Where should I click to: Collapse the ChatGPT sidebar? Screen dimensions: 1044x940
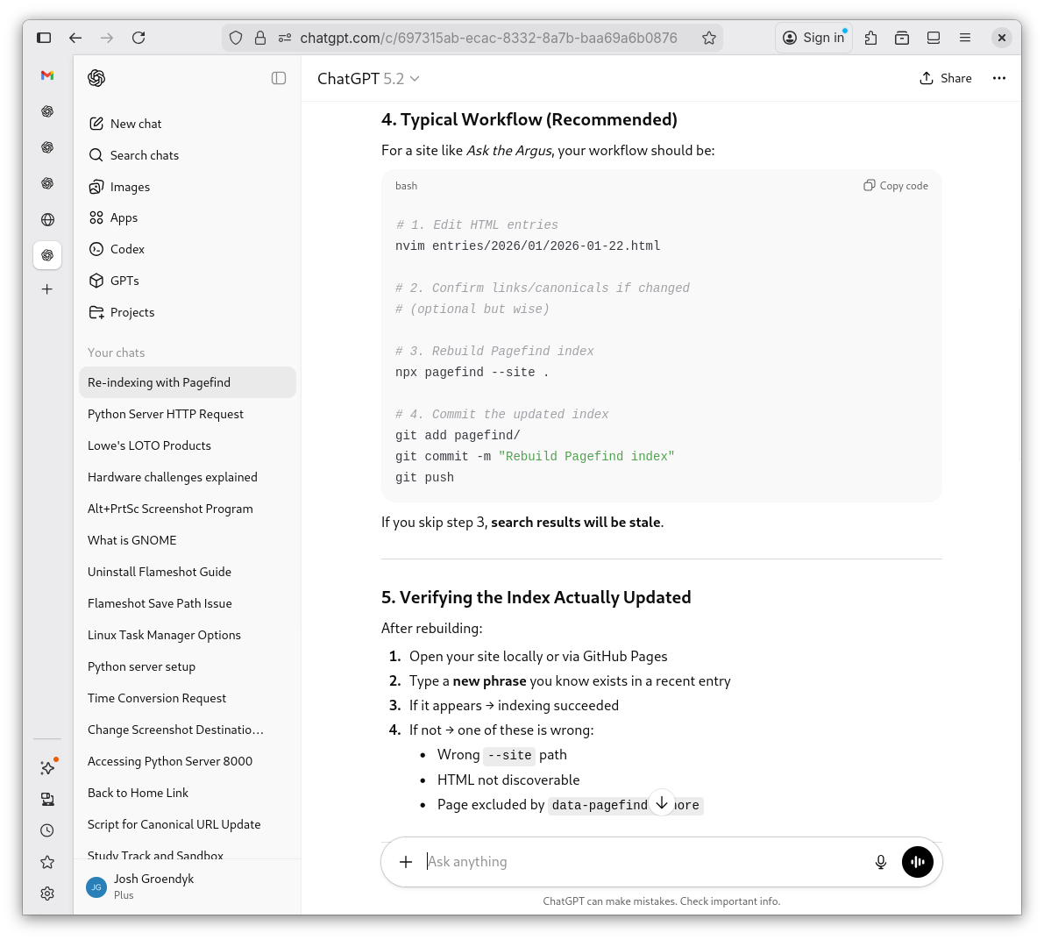(x=279, y=78)
